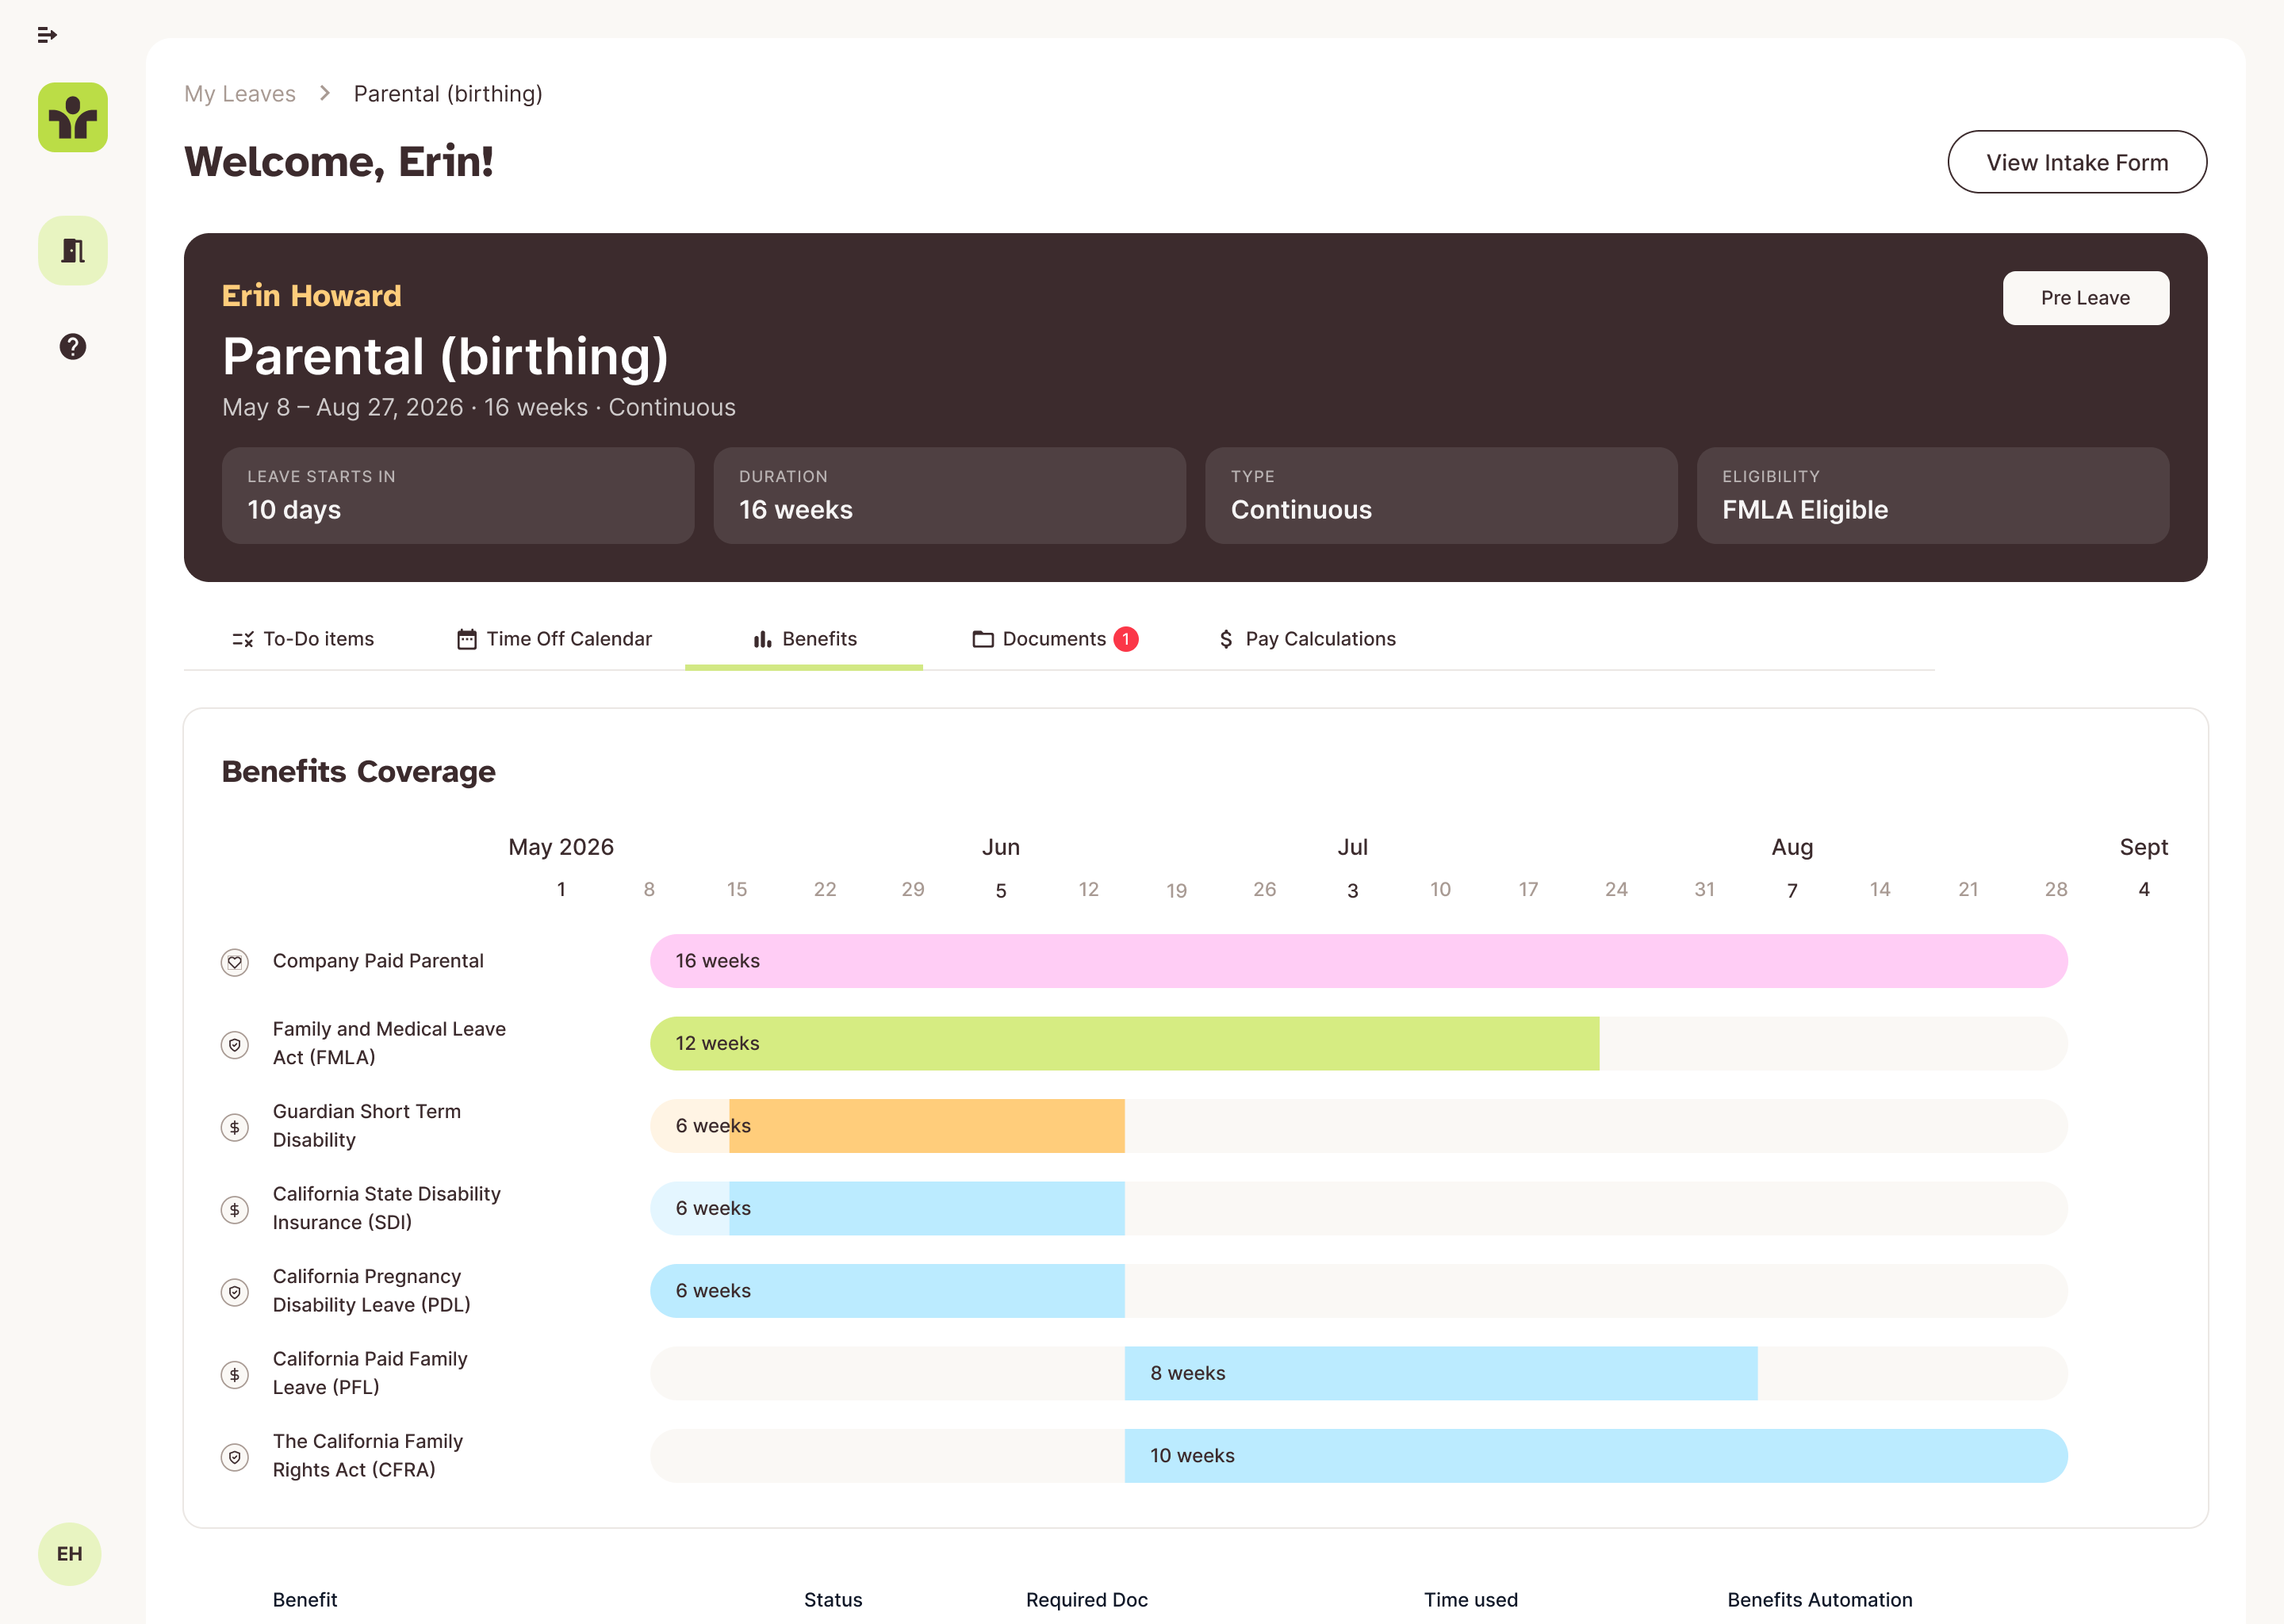Click the Required Doc column header
This screenshot has height=1624, width=2284.
pos(1086,1600)
